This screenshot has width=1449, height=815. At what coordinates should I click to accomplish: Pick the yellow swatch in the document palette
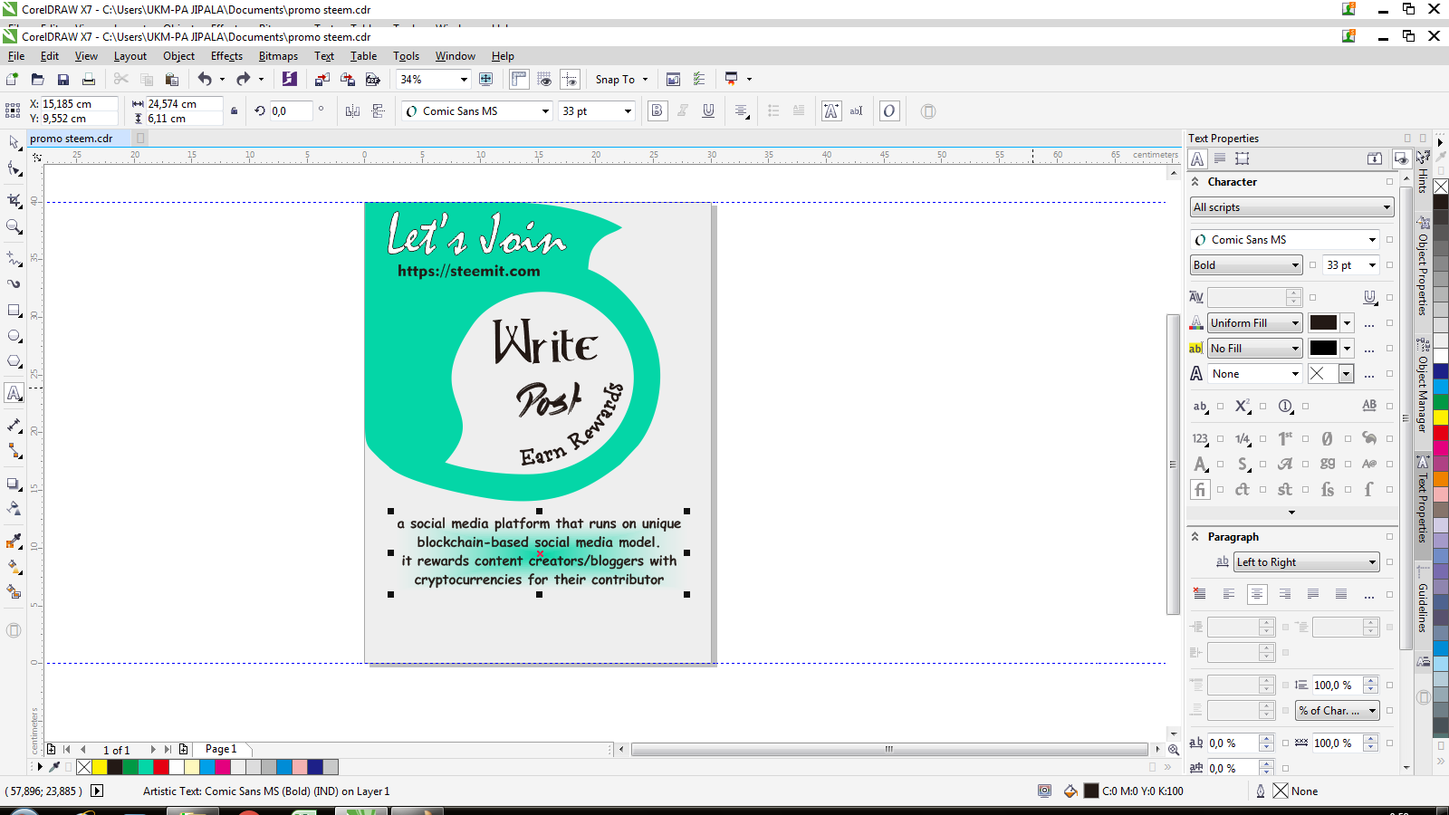tap(100, 767)
